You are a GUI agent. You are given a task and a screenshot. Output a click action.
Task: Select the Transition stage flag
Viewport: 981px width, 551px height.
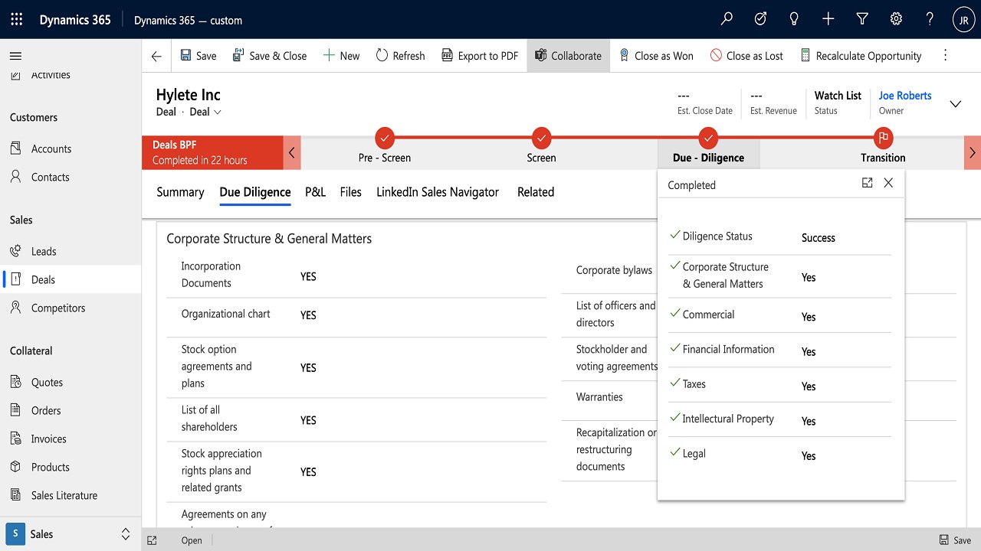(883, 139)
